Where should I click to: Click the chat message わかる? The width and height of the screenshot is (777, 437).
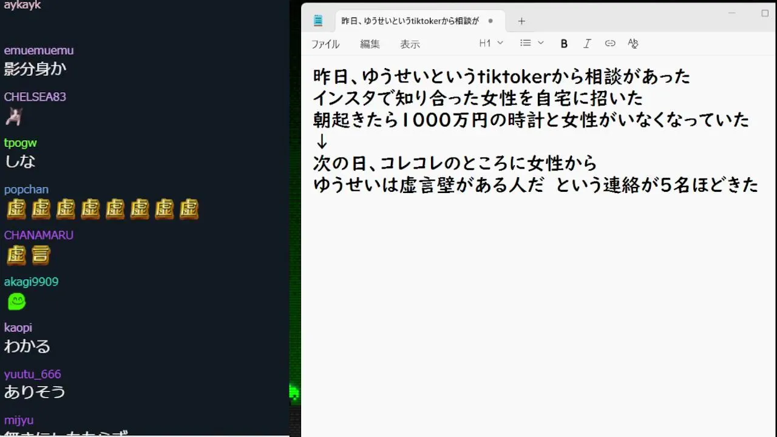pos(27,347)
